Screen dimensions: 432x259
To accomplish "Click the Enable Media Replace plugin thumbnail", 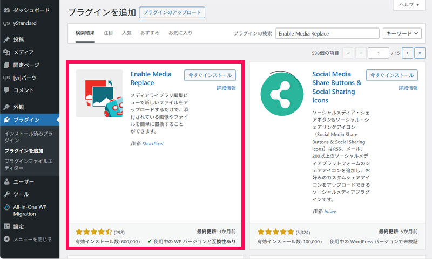I will coord(99,93).
